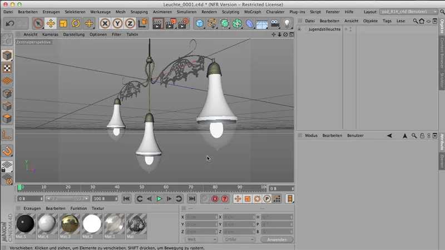
Task: Open the deformer object icon
Action: tap(250, 23)
